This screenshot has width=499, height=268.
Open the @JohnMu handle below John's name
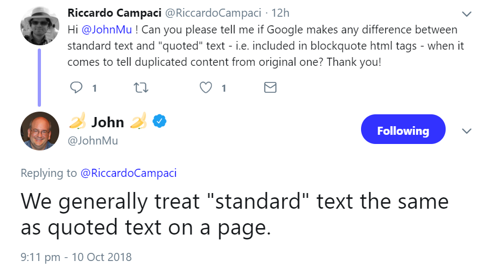tap(93, 141)
